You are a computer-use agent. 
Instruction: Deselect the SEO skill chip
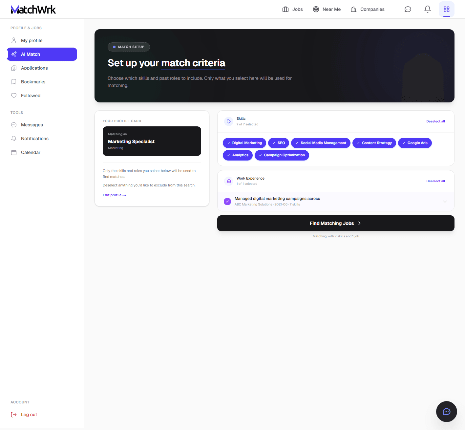coord(279,143)
